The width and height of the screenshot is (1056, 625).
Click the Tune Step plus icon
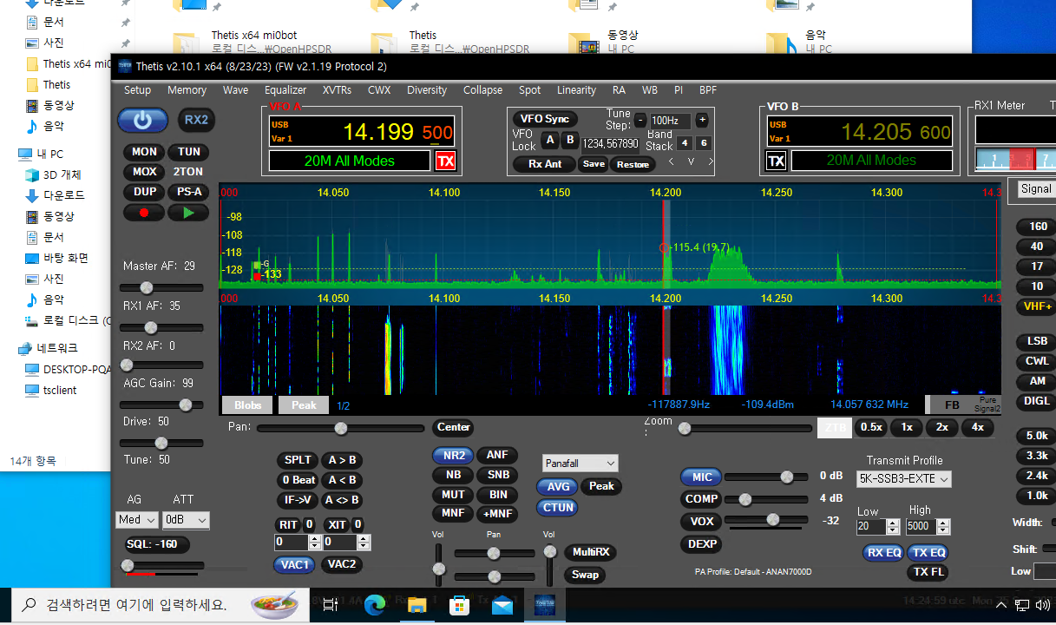click(x=702, y=121)
